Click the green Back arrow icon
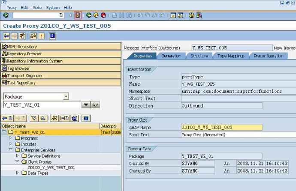The image size is (296, 191). tap(89, 15)
